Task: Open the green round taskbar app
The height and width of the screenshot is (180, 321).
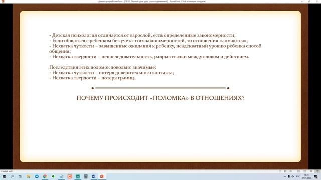Action: [53, 176]
